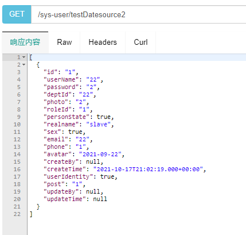Viewport: 246px width, 235px height.
Task: Click the "slave" realname value
Action: (x=99, y=124)
